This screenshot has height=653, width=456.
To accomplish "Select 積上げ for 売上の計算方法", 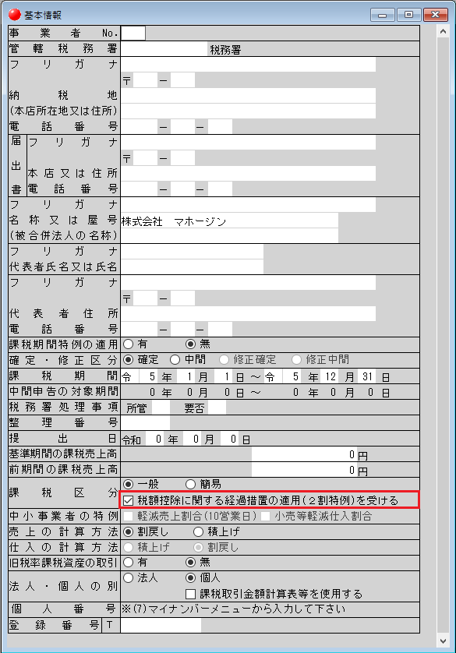I will (x=198, y=531).
